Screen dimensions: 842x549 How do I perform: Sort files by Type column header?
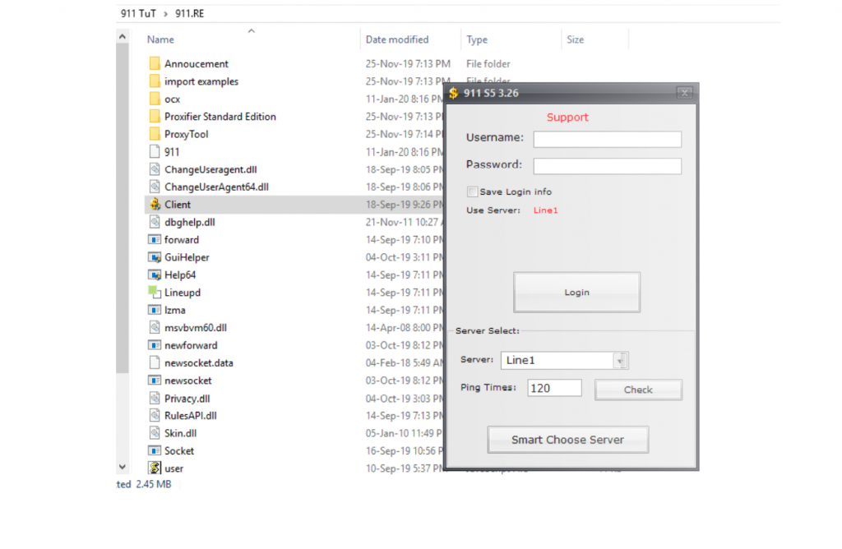[477, 39]
